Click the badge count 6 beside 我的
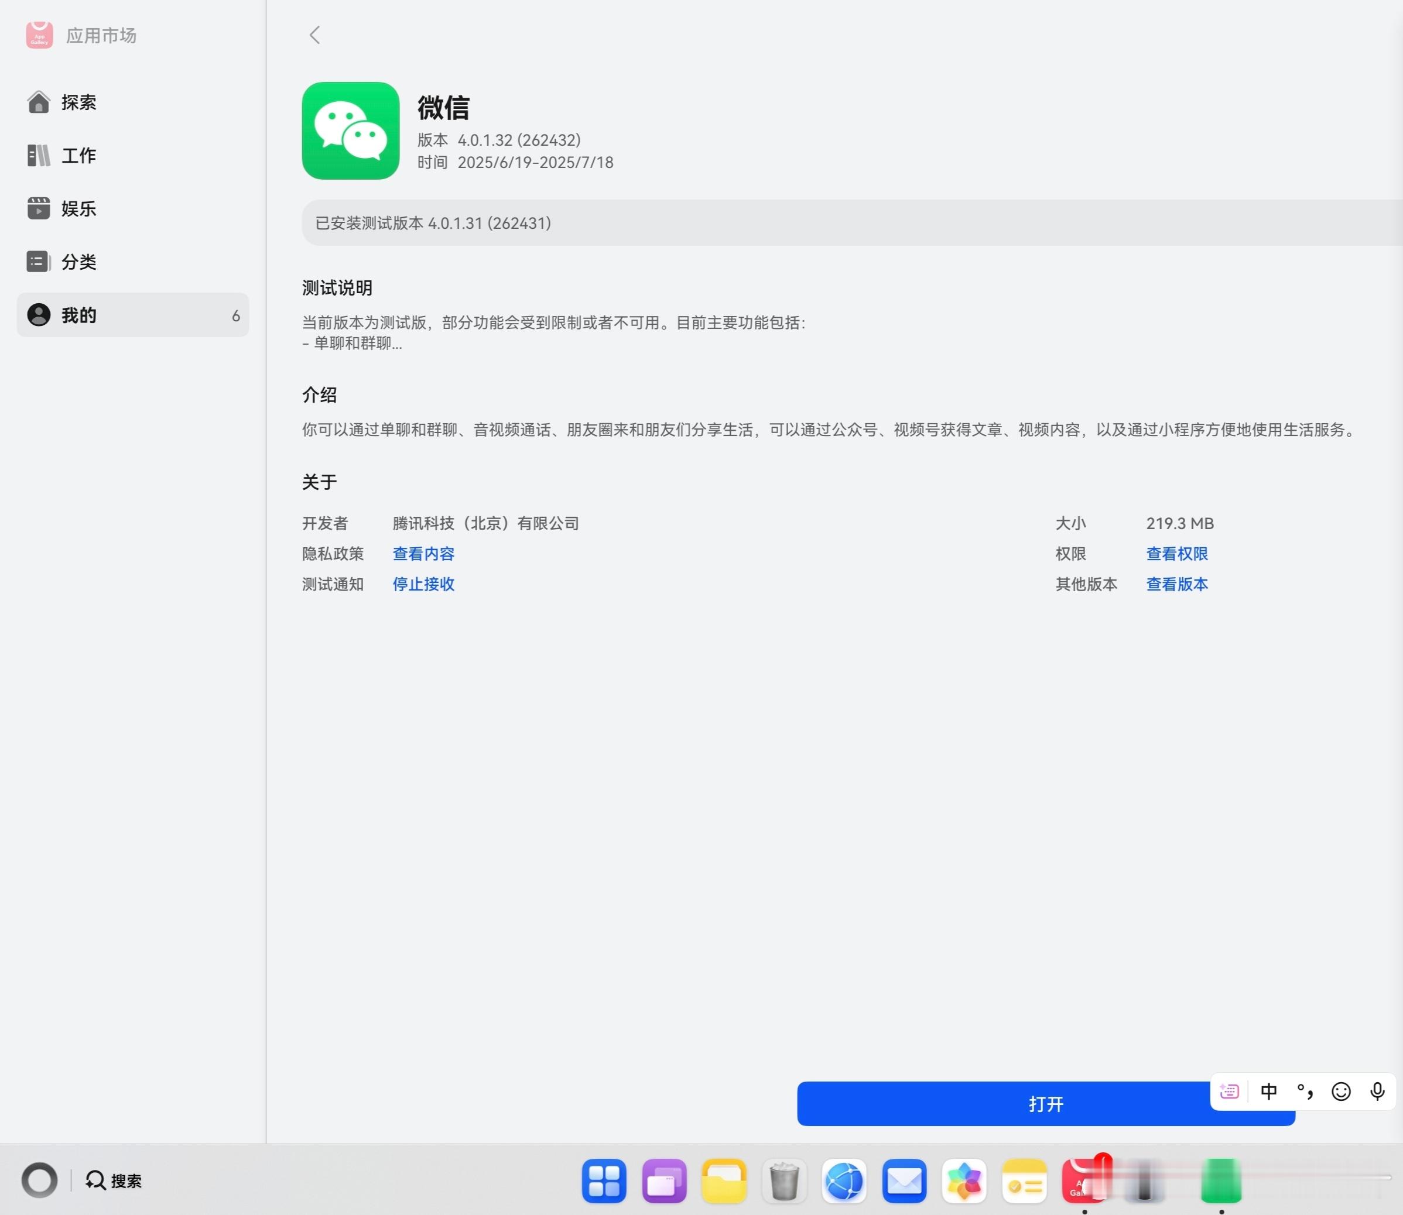The image size is (1403, 1215). point(236,316)
